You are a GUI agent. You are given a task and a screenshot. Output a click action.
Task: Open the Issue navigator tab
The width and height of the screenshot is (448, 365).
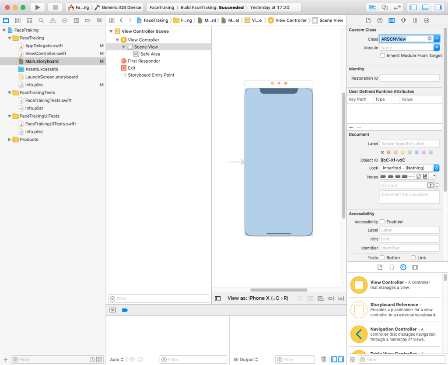(x=53, y=21)
